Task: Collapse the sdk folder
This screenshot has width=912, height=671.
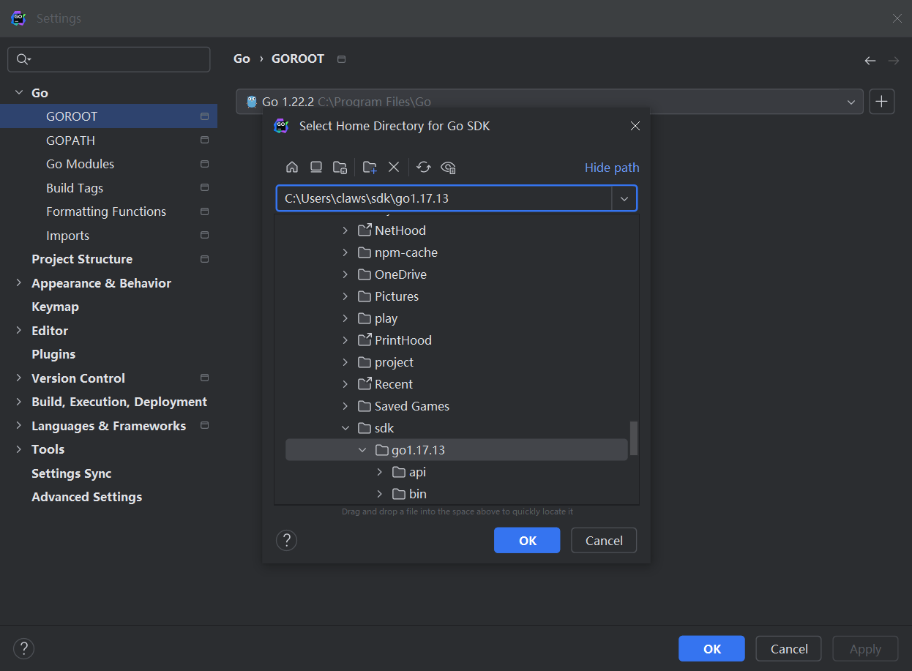Action: (345, 428)
